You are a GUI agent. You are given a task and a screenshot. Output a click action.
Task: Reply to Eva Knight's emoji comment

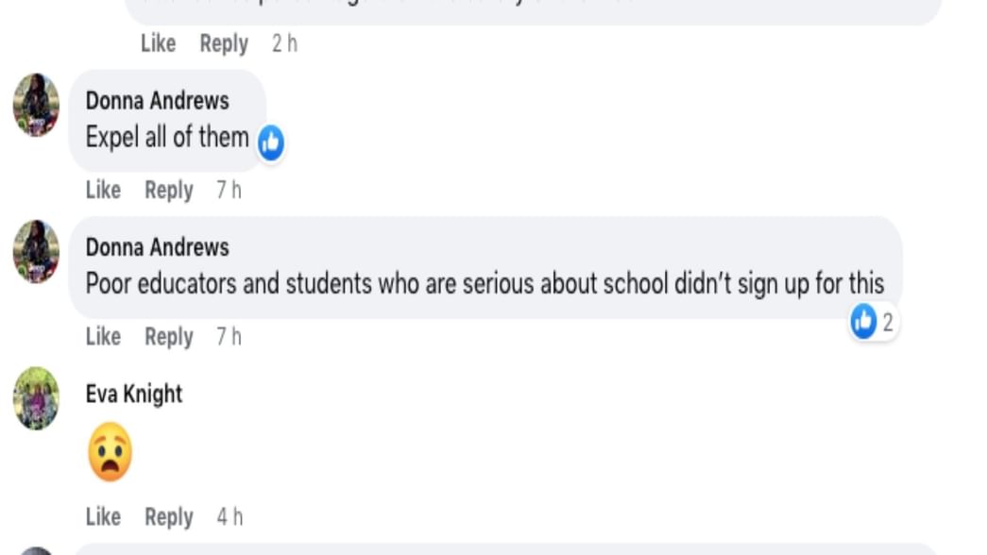pos(169,517)
